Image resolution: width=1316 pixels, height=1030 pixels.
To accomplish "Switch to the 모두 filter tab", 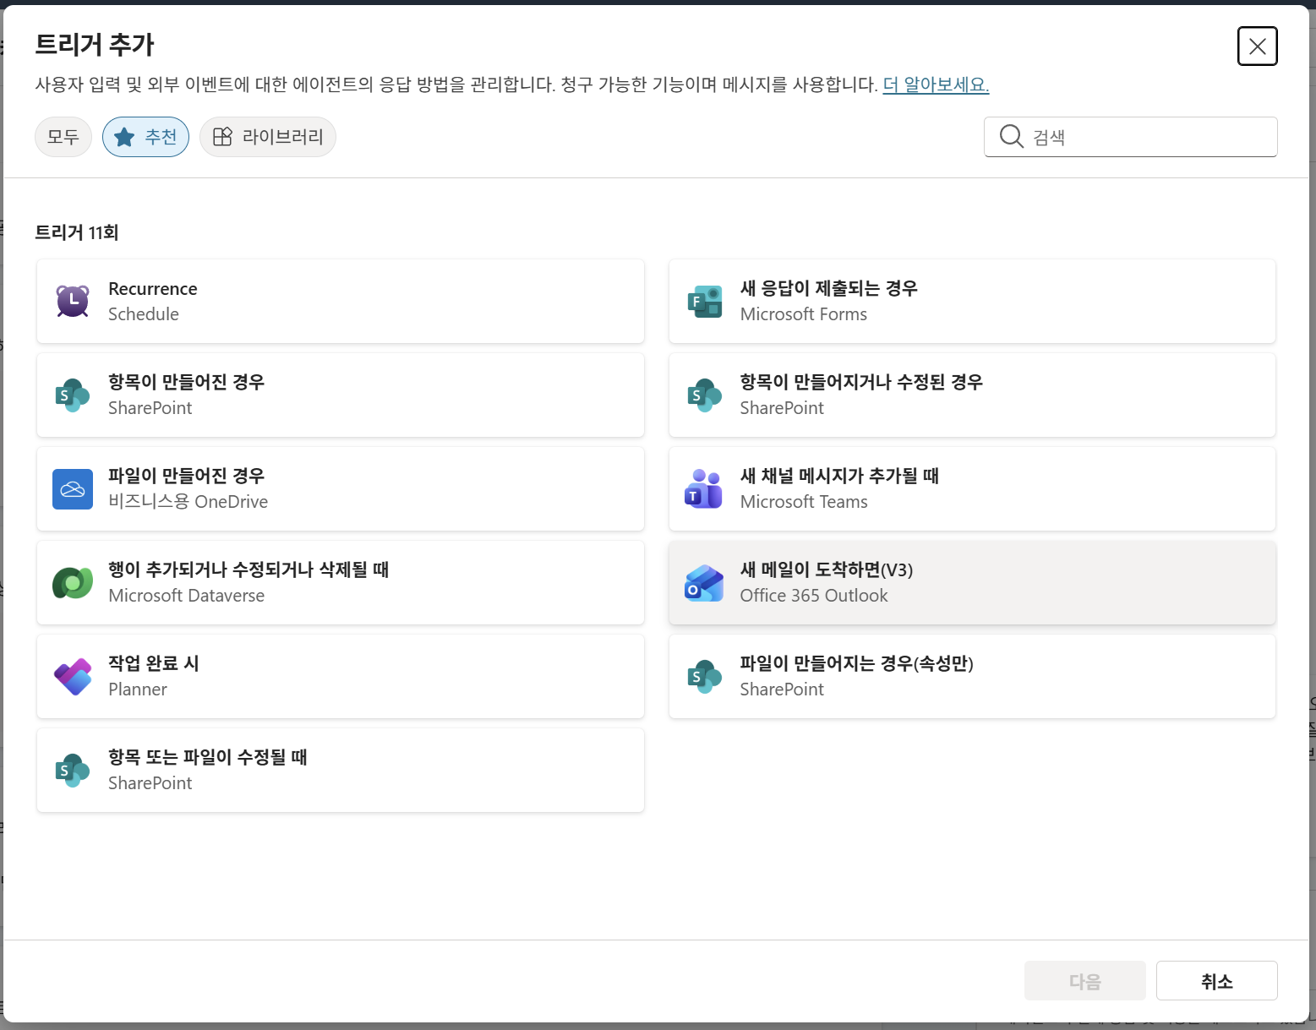I will (x=63, y=137).
